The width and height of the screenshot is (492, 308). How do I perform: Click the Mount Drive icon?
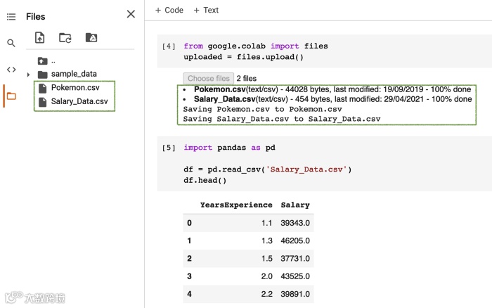(91, 38)
